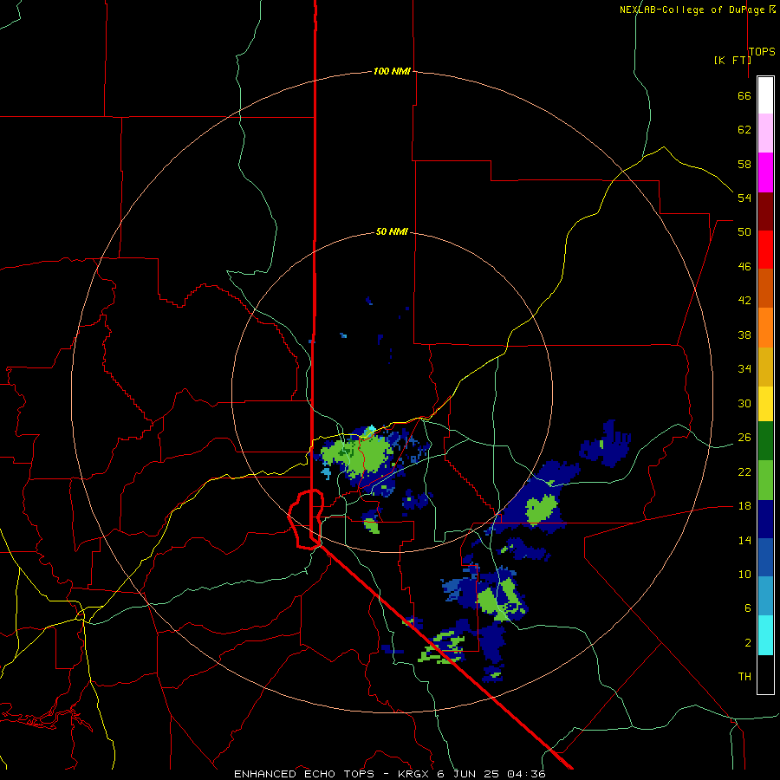
Task: Click the TOPS legend title
Action: click(762, 51)
